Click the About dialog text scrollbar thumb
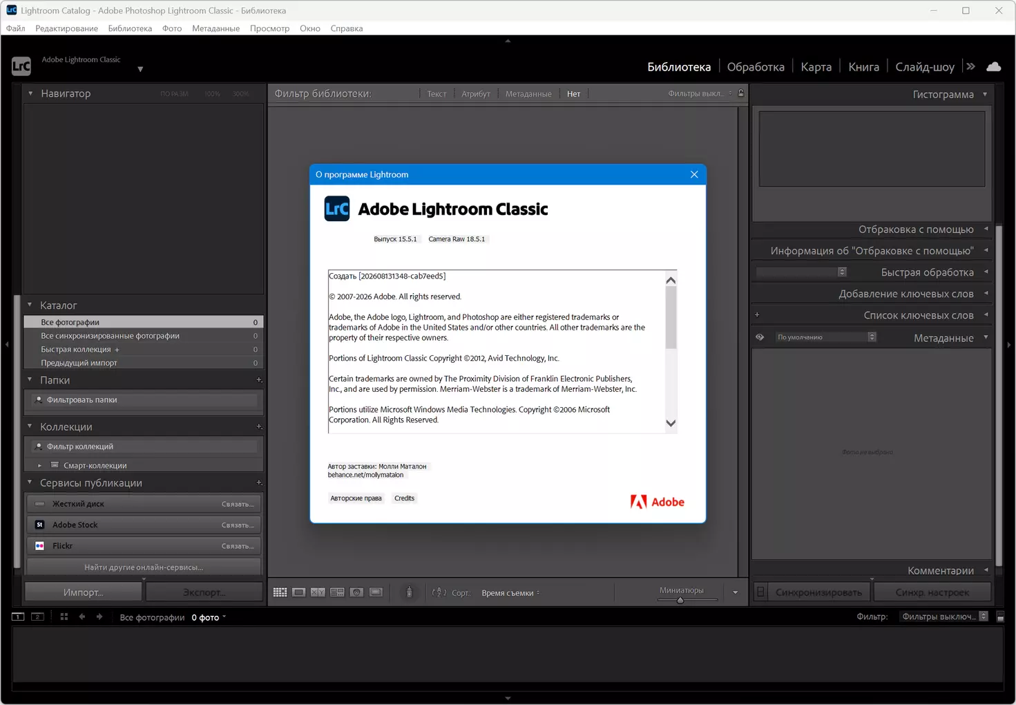 (x=671, y=318)
